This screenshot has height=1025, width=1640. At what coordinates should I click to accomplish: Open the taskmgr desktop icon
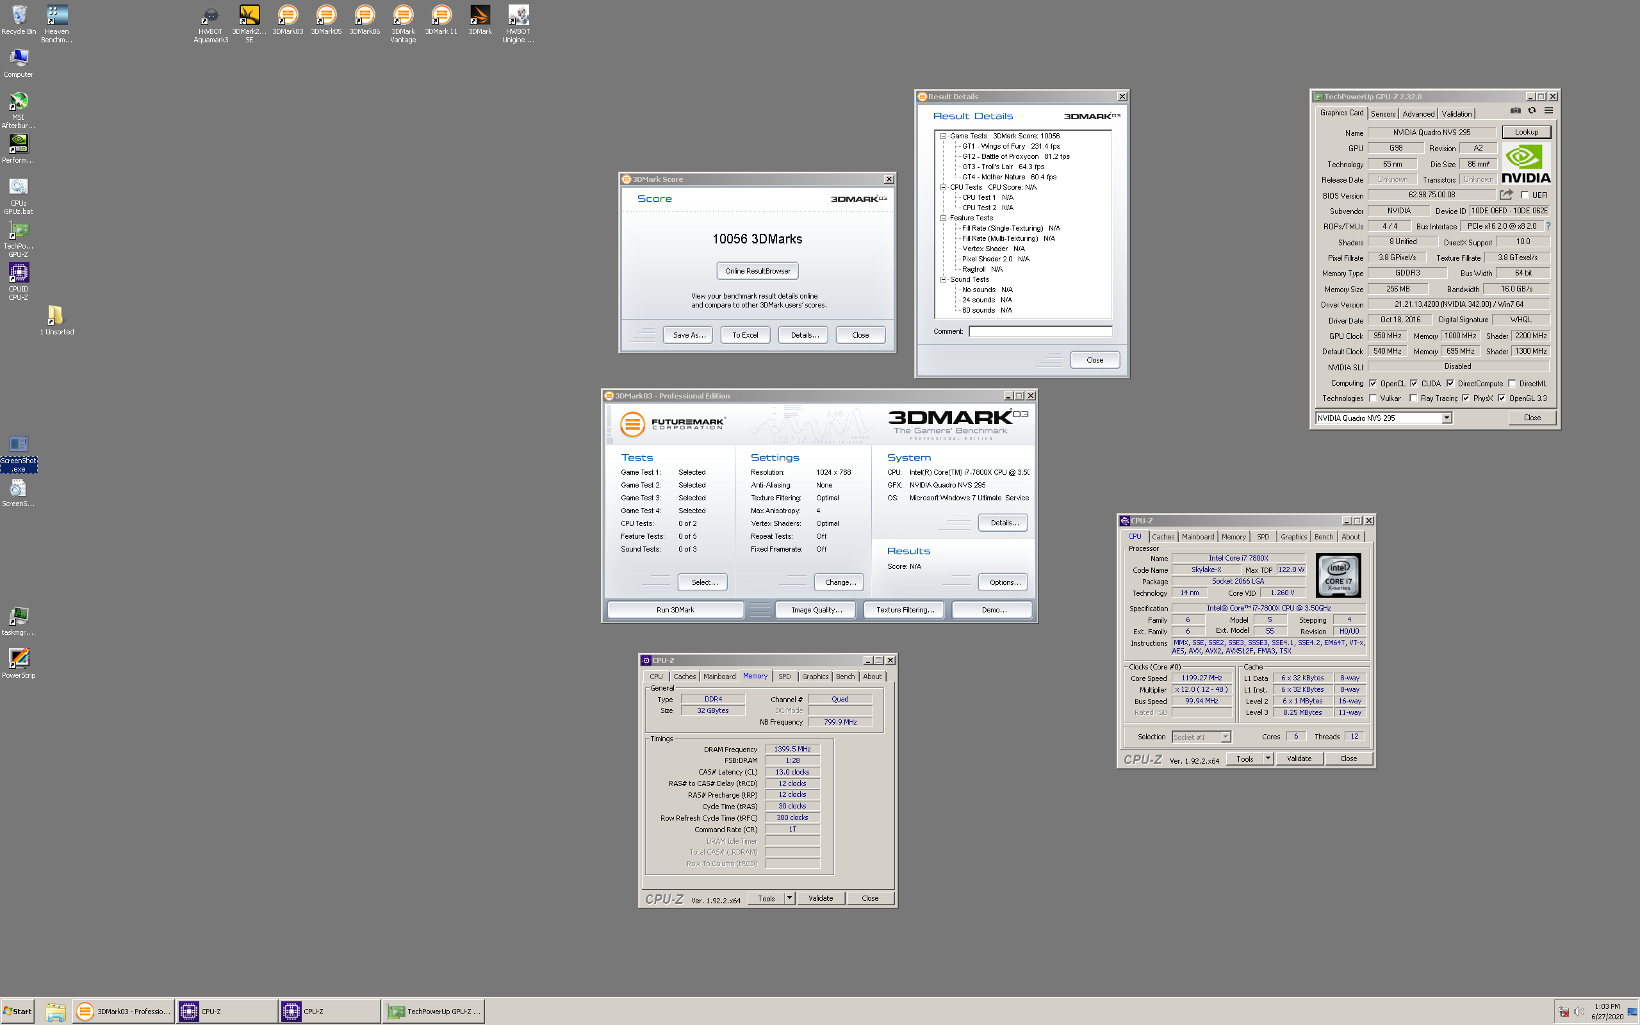(19, 621)
